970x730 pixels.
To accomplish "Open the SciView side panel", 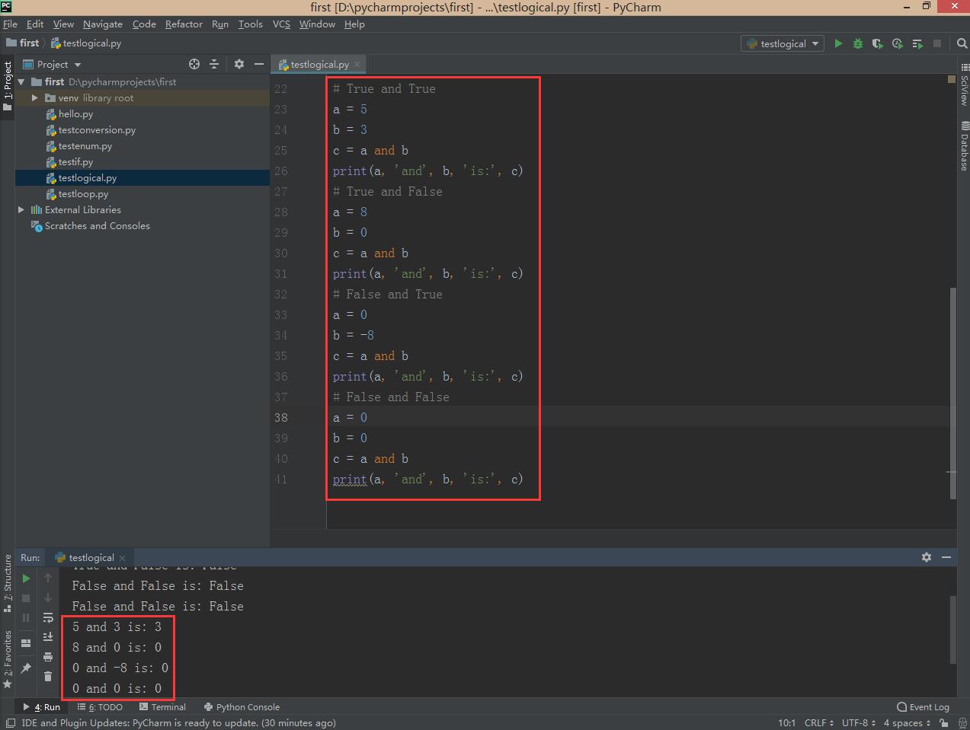I will click(964, 85).
